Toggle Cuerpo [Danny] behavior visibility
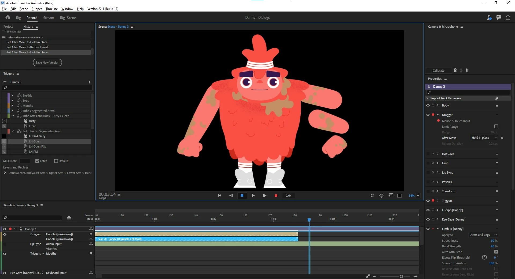The height and width of the screenshot is (279, 515). (428, 210)
